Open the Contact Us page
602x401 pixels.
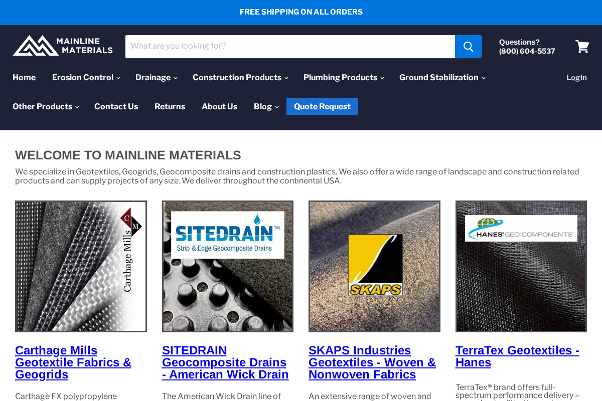[116, 106]
